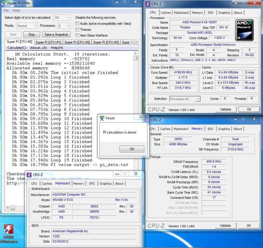263x248 pixels.
Task: Click the horizontal scrollbar thumb in Hyper PI
Action: (13, 208)
